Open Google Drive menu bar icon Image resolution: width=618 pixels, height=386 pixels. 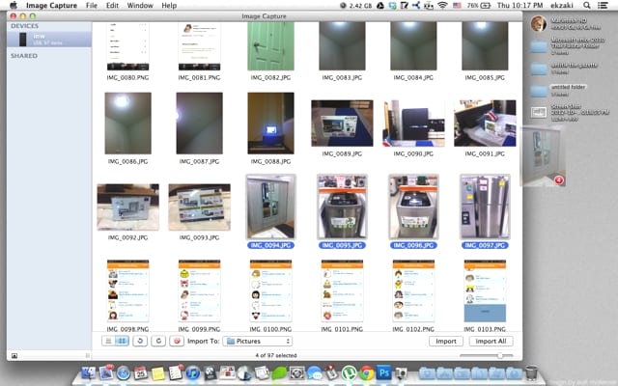pos(380,6)
